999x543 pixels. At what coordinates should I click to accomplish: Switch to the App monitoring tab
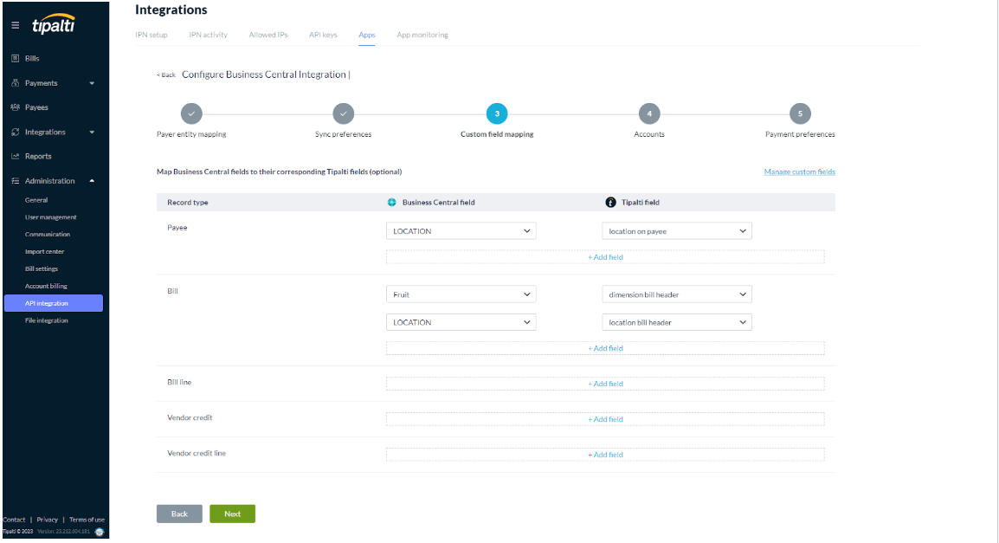coord(422,35)
